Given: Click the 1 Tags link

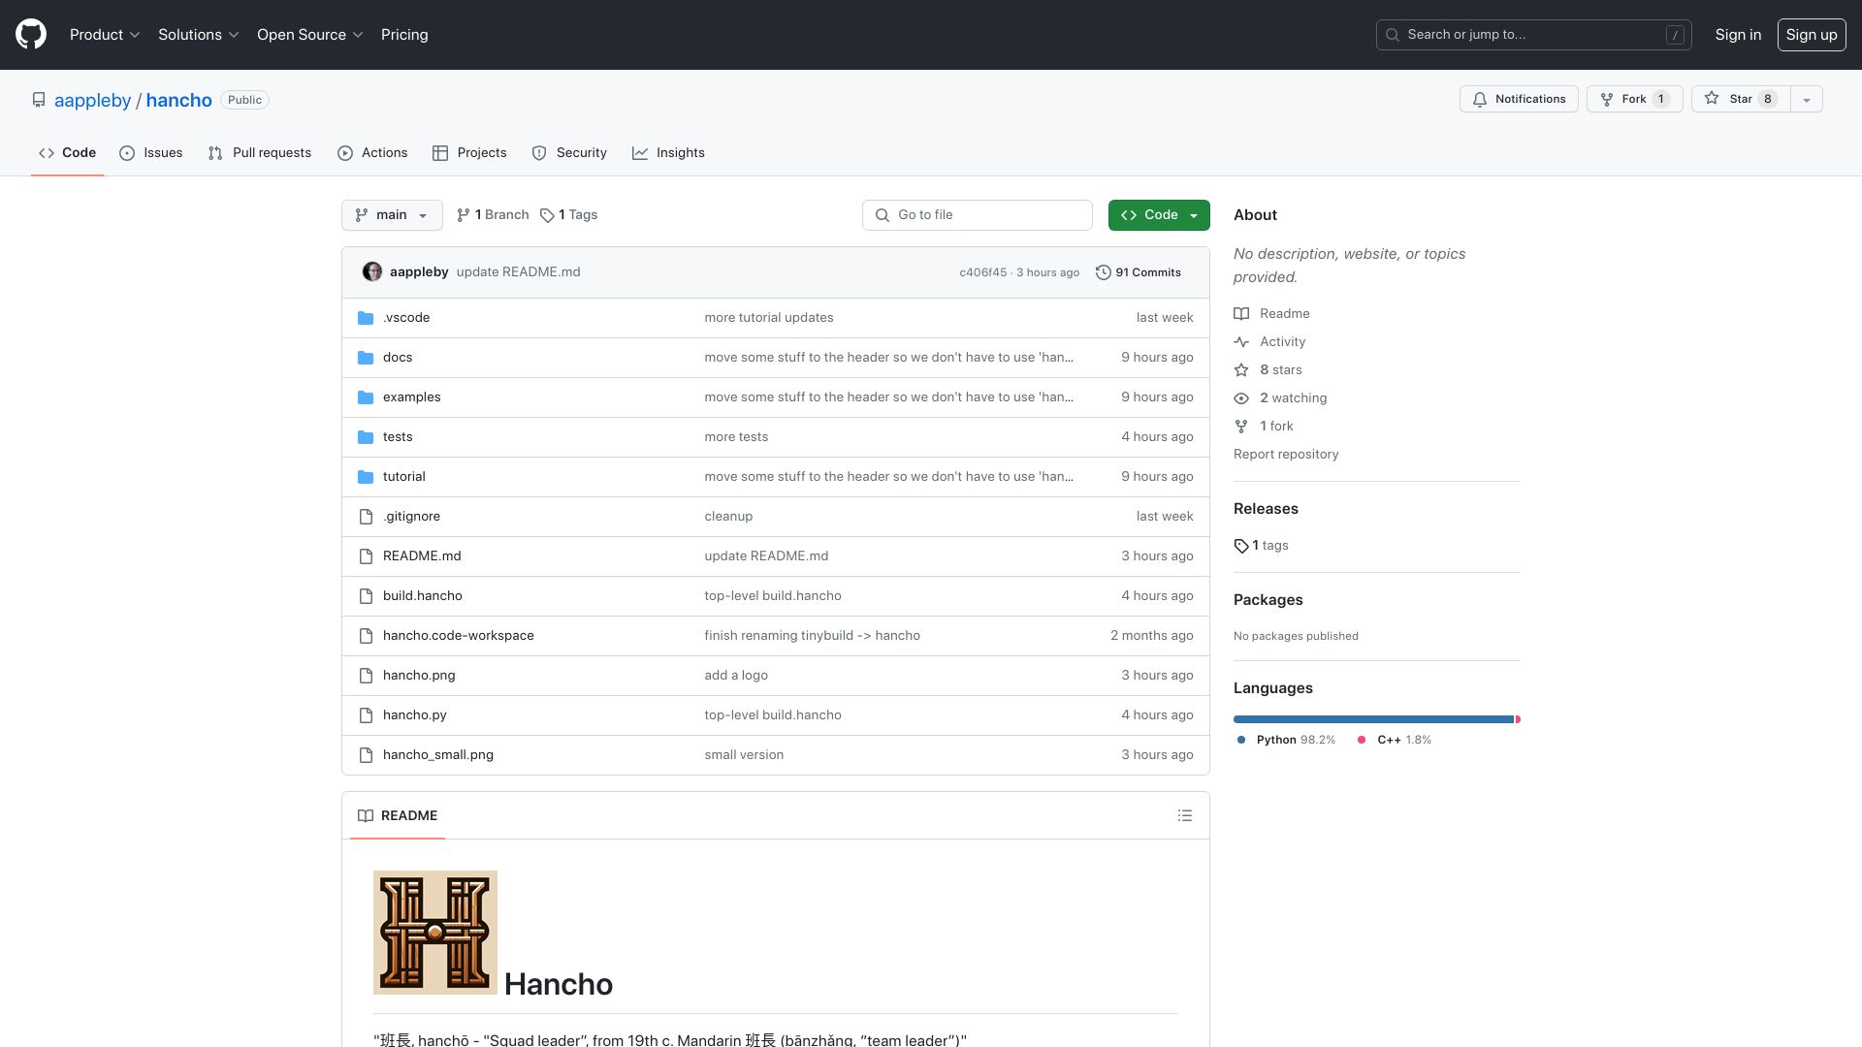Looking at the screenshot, I should pyautogui.click(x=568, y=215).
